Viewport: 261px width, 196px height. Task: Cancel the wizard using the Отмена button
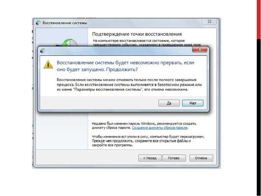pos(201,158)
